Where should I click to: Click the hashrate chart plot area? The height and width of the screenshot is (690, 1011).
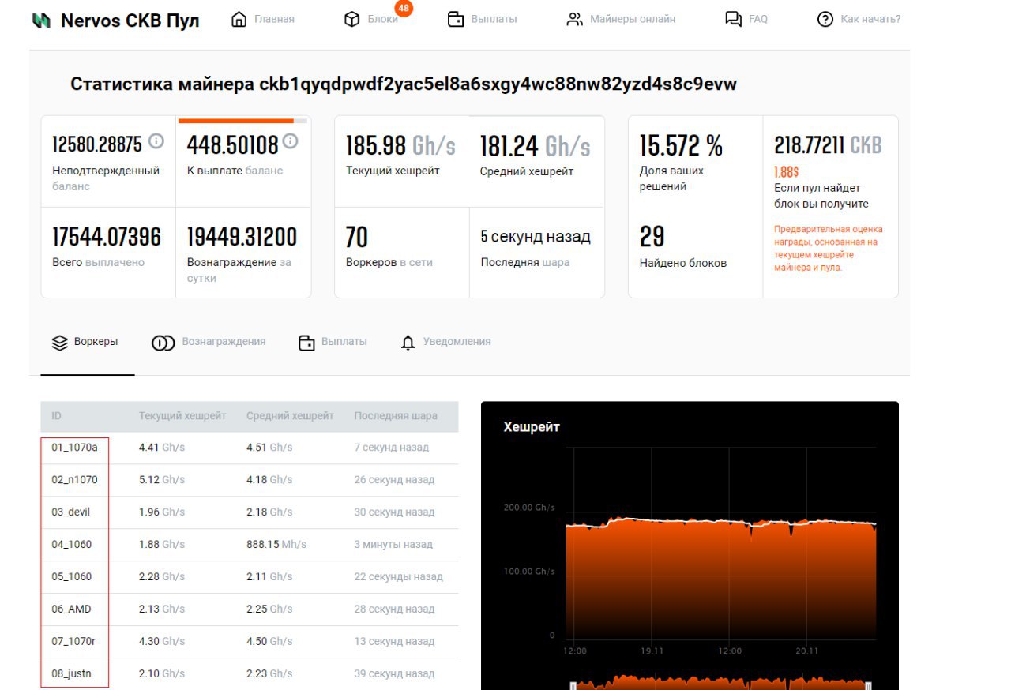point(721,545)
